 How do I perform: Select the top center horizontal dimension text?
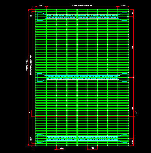[x=82, y=5]
